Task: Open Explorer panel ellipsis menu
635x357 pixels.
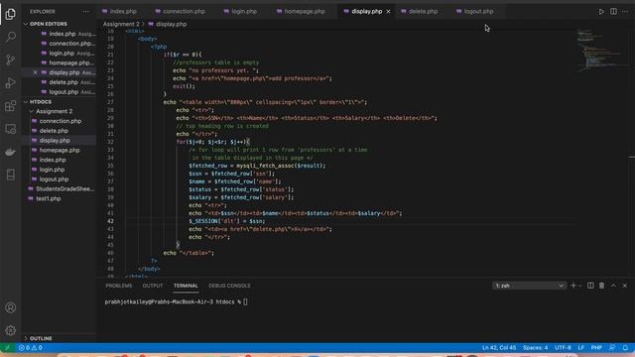Action: click(85, 11)
